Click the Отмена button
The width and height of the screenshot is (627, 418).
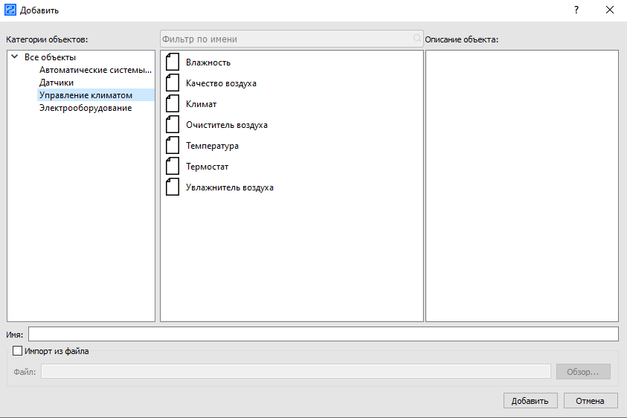point(591,401)
